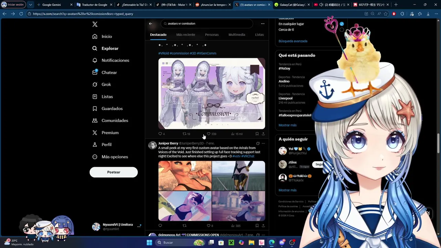Open Grok explain icon on Juniper Berry post

[258, 143]
